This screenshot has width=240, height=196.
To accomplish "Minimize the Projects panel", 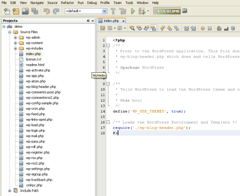I will click(88, 21).
